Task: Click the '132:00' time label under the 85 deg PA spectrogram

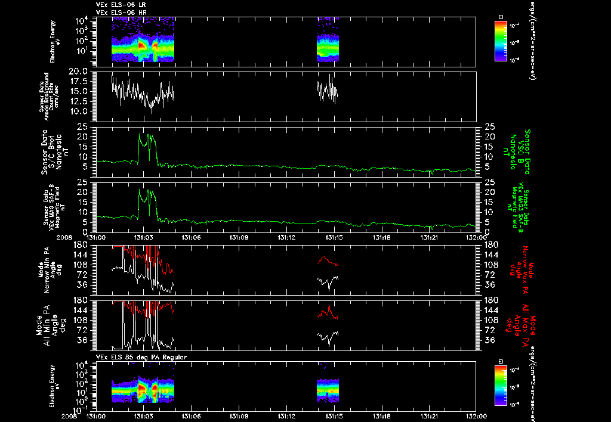Action: coord(476,416)
